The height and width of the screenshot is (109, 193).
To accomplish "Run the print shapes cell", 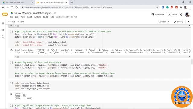I will coord(11,83).
